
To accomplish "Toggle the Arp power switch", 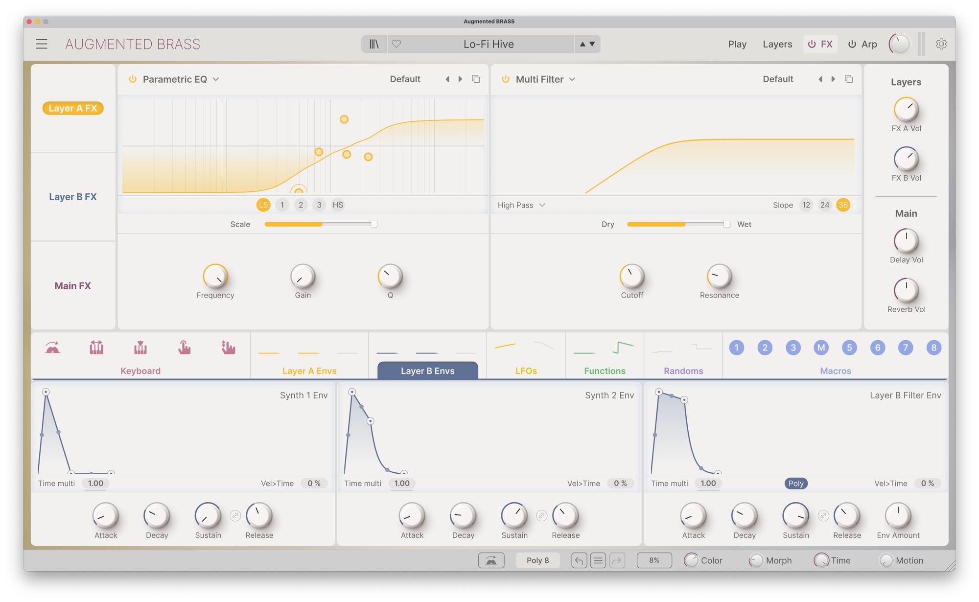I will pos(852,44).
